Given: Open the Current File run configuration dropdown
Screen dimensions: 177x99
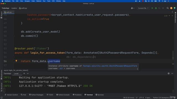Looking at the screenshot, I should pyautogui.click(x=143, y=8).
